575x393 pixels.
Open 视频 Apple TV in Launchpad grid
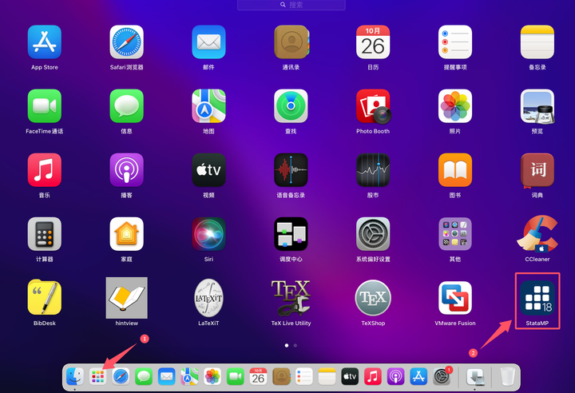click(208, 170)
